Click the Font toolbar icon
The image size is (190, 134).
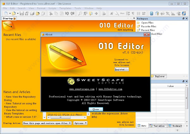111,13
